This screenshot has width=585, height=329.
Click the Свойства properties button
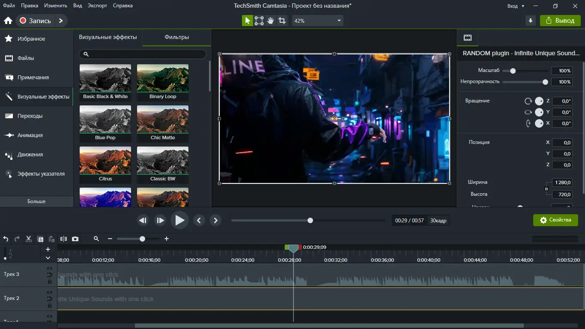coord(555,220)
